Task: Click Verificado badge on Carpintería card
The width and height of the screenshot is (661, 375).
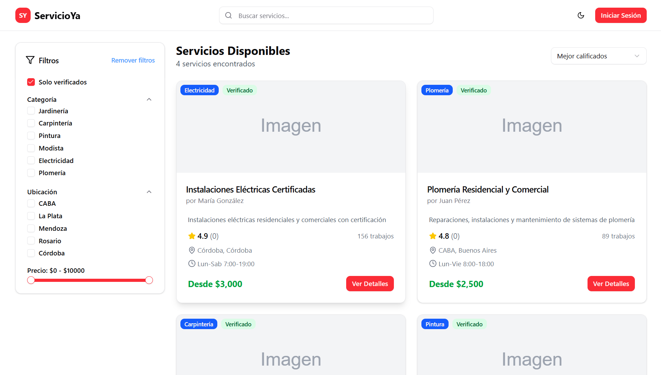Action: point(238,324)
